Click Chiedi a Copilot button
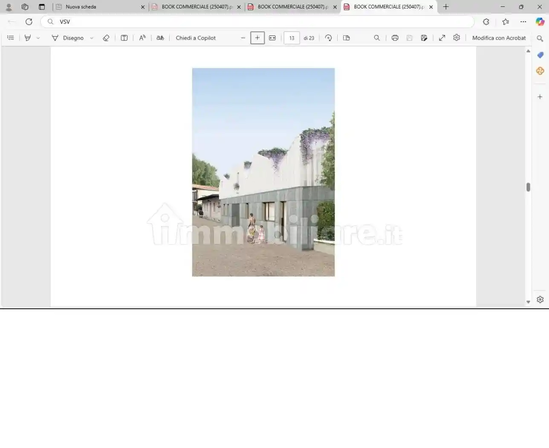Image resolution: width=549 pixels, height=448 pixels. [196, 38]
